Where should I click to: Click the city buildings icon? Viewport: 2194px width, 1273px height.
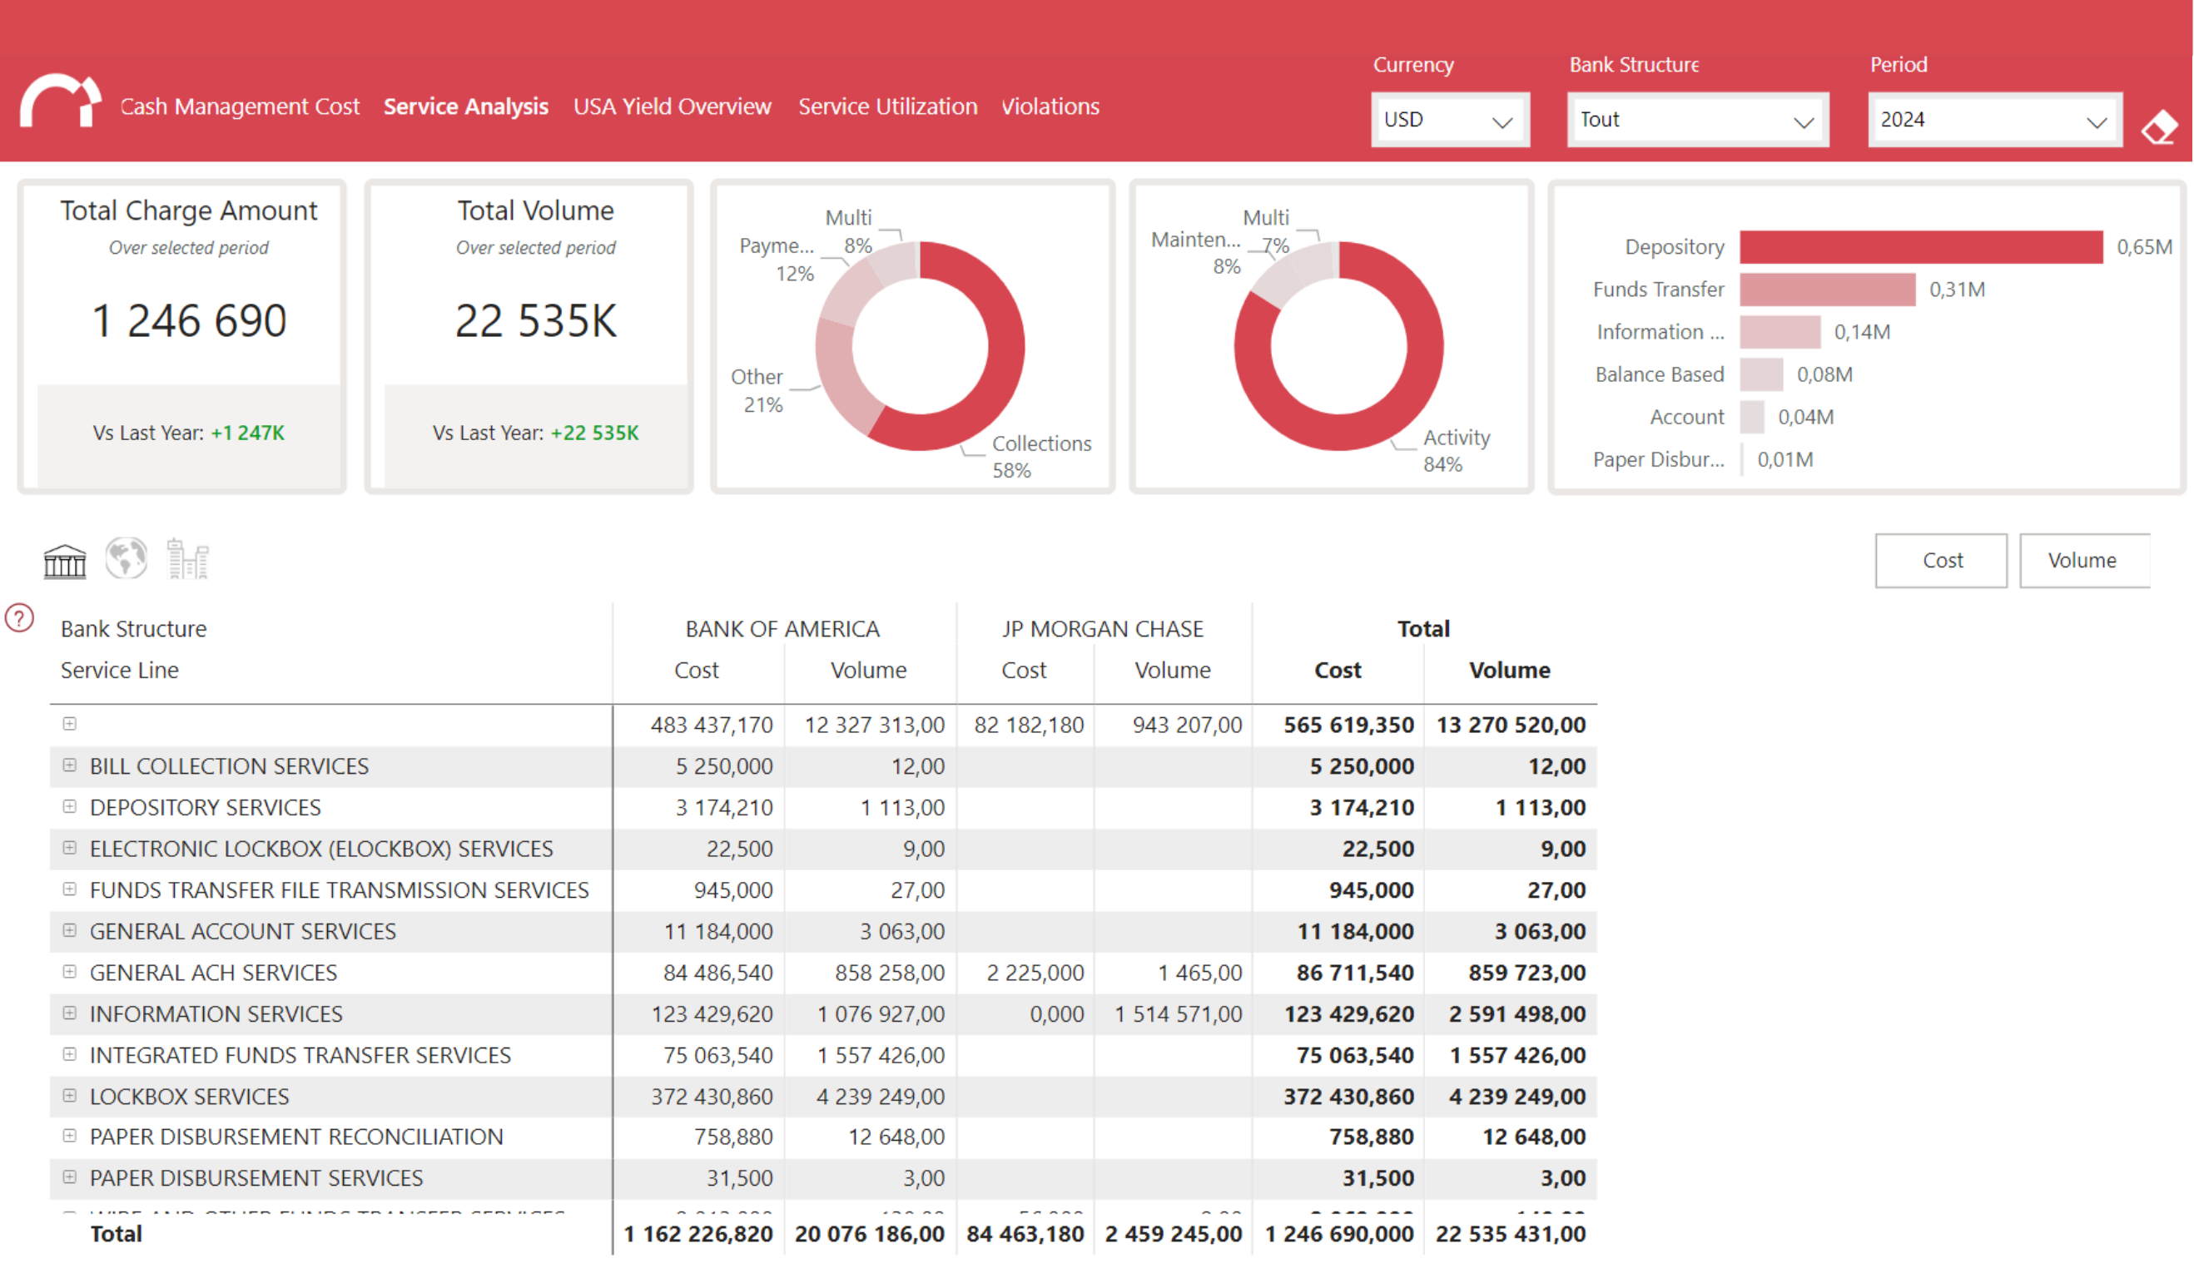click(x=187, y=558)
